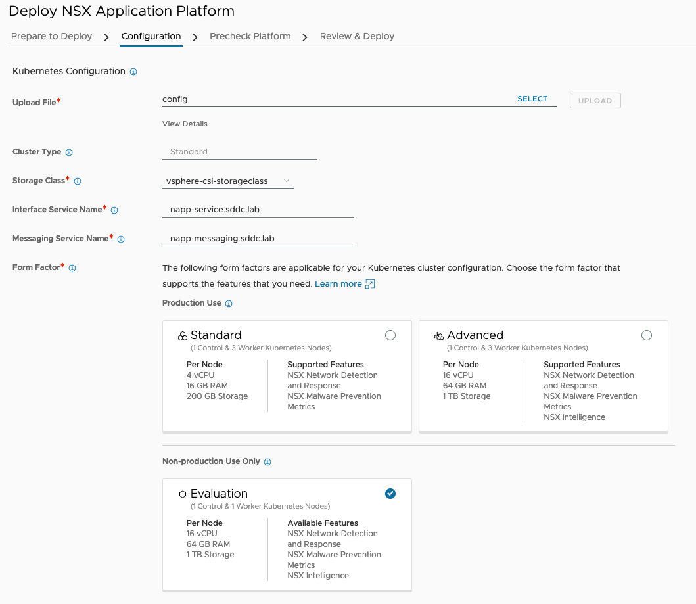
Task: Select the Evaluation form factor radio button
Action: (390, 494)
